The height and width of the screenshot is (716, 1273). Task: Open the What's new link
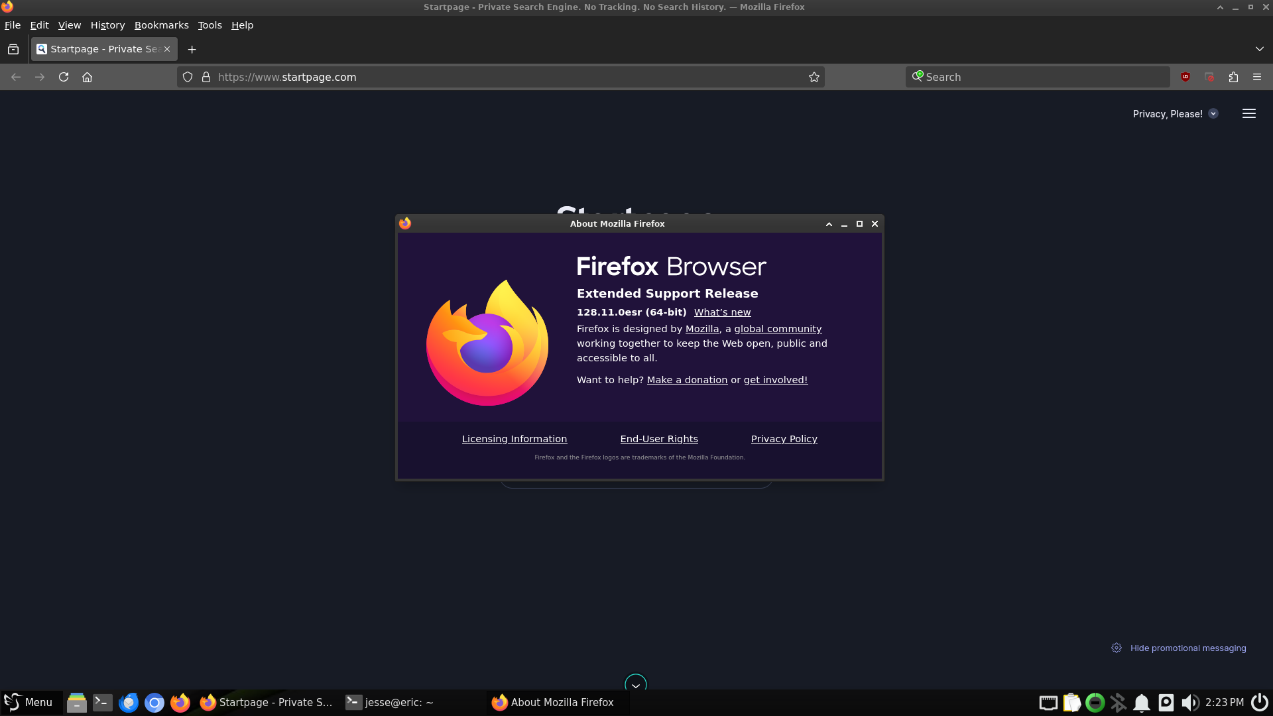722,312
